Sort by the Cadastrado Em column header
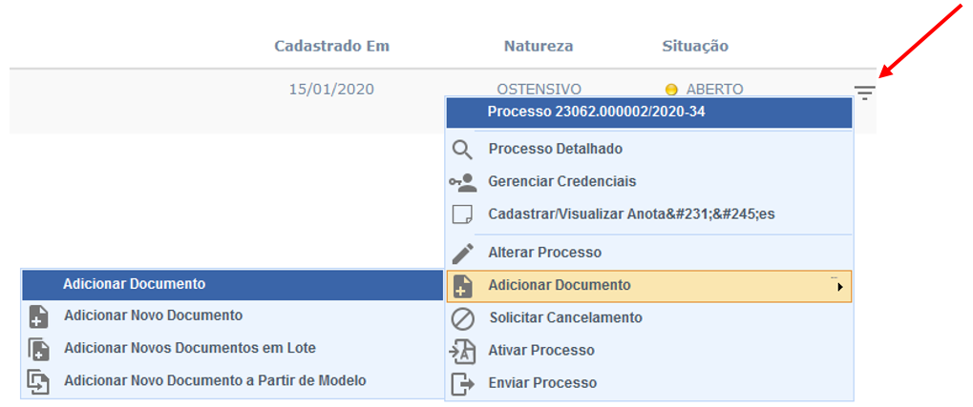The width and height of the screenshot is (973, 407). pyautogui.click(x=332, y=47)
